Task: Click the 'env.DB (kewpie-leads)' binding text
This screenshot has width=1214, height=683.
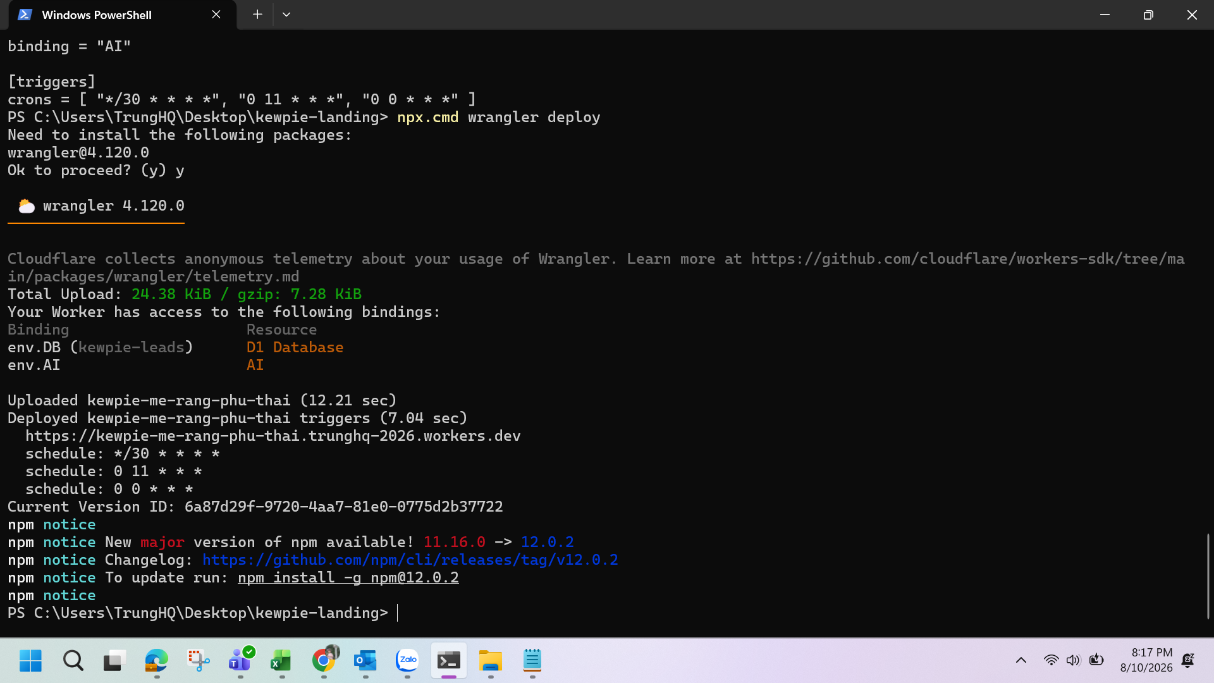Action: coord(100,348)
